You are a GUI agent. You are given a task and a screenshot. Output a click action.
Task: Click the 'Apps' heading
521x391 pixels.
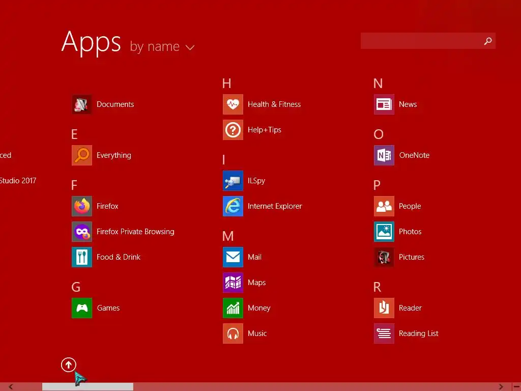(91, 43)
